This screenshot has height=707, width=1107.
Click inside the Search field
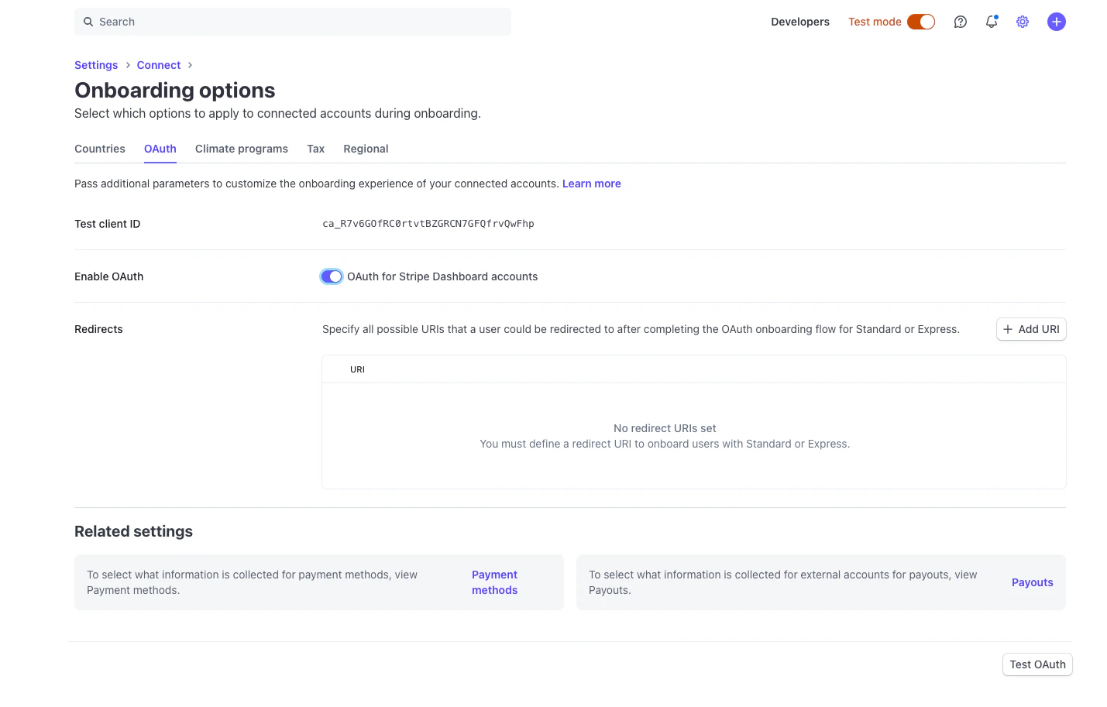(292, 22)
